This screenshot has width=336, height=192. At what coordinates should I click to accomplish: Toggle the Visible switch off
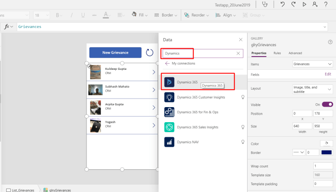coord(327,104)
